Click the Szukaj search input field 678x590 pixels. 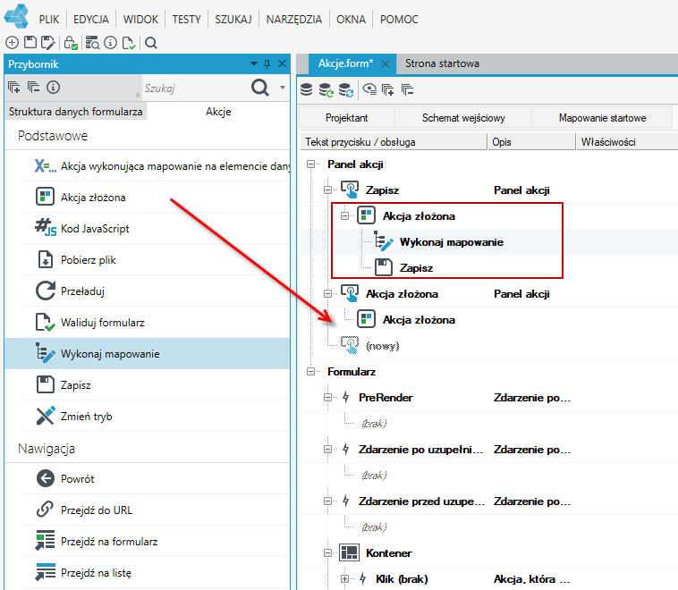pos(195,88)
